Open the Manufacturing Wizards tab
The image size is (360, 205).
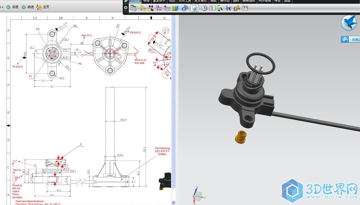(229, 8)
